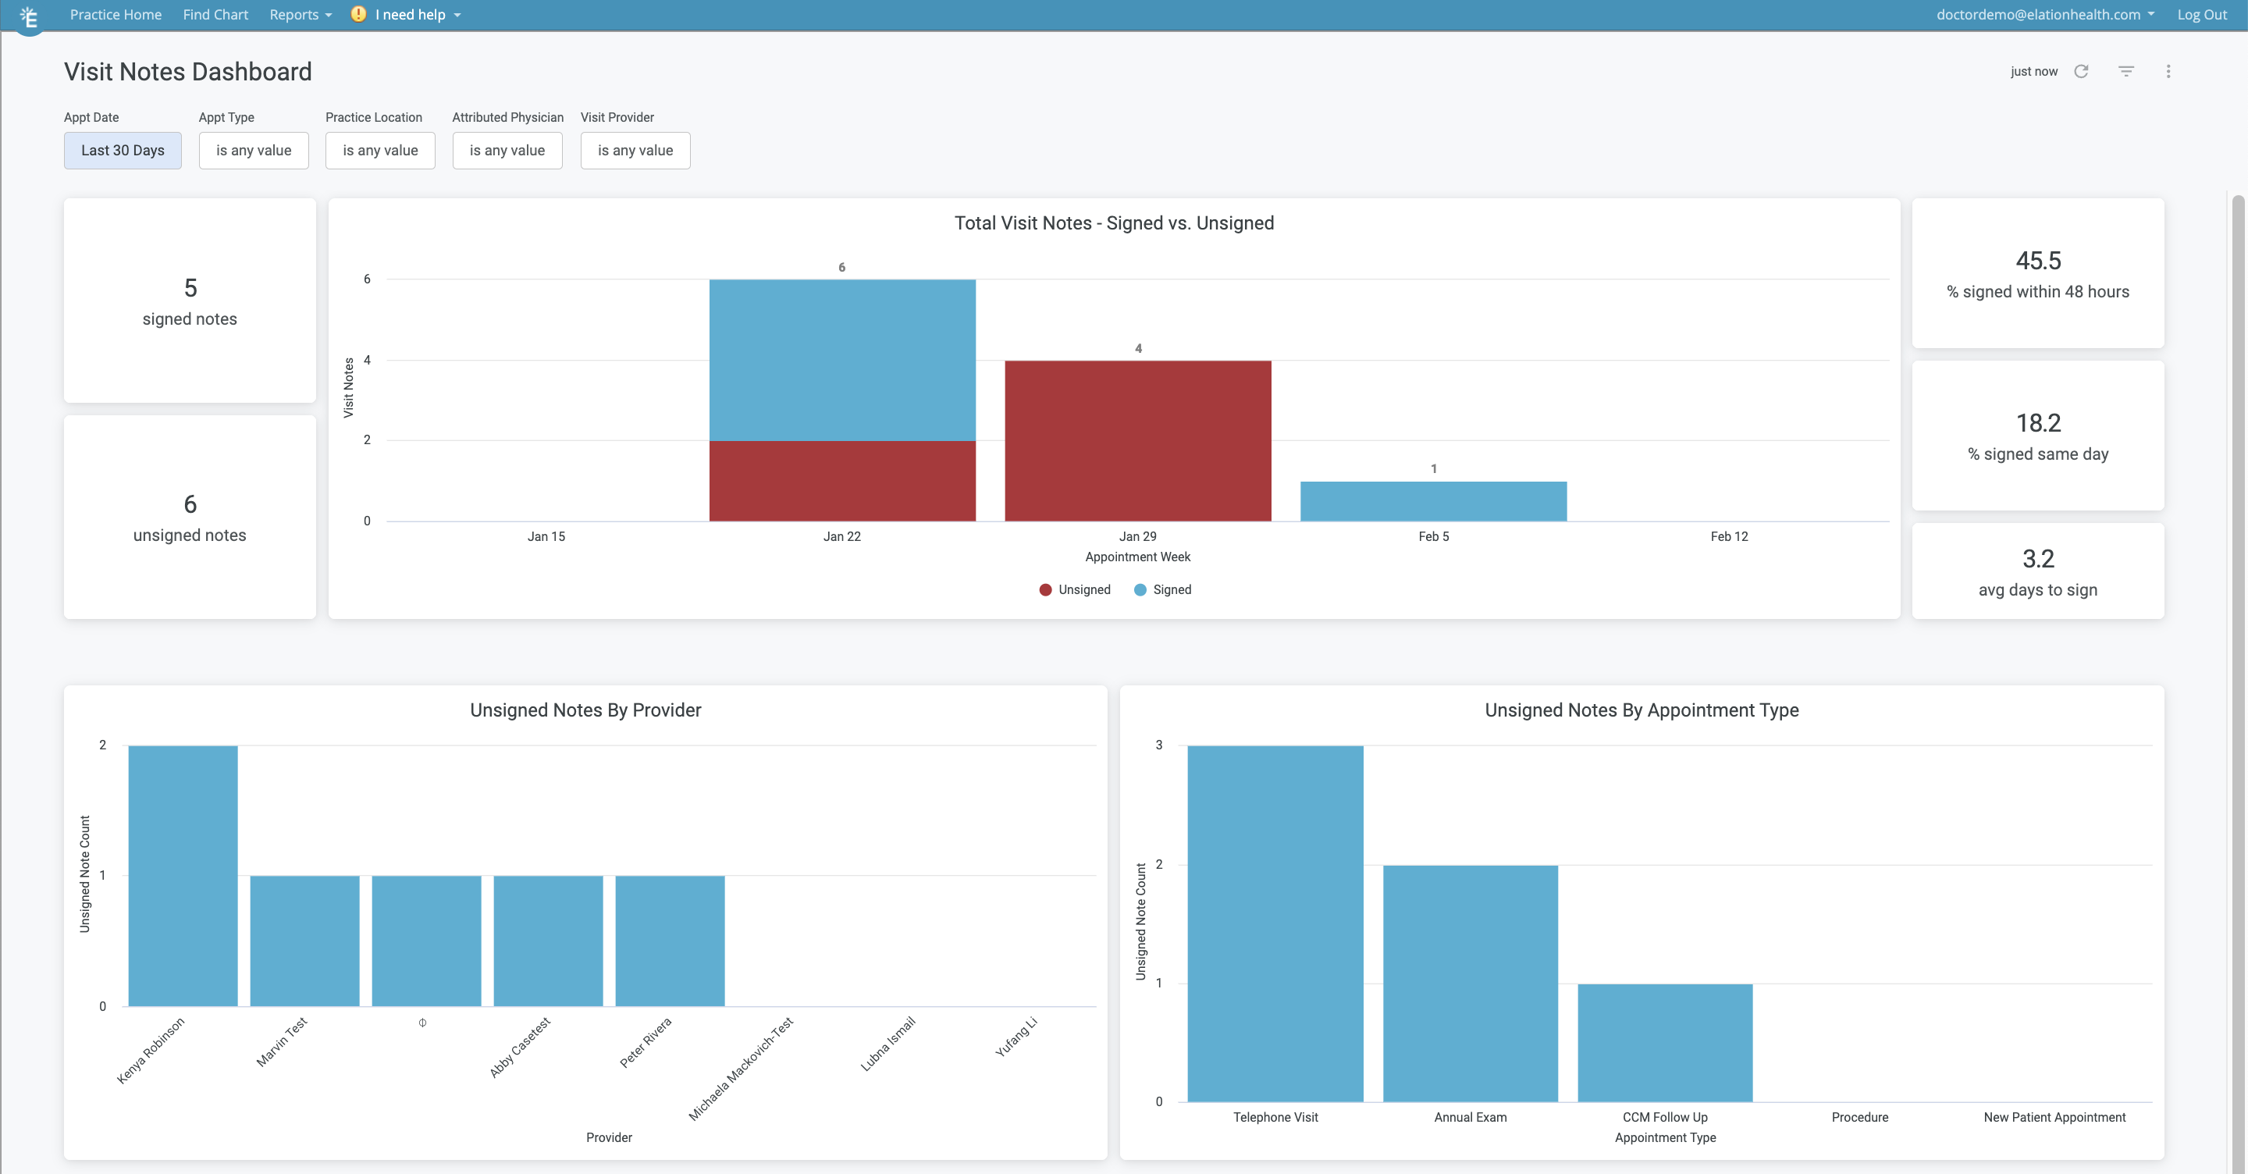Open the dashboard filters icon
Screen dimensions: 2248x1174
tap(2125, 72)
